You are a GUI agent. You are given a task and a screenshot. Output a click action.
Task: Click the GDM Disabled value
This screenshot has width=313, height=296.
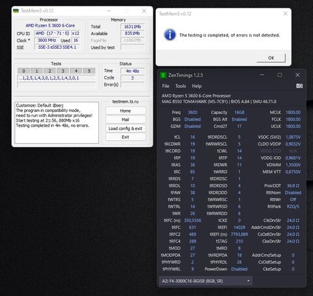pyautogui.click(x=192, y=126)
